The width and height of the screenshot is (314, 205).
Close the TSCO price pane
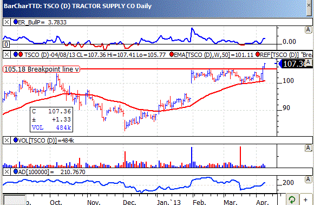[x=6, y=55]
